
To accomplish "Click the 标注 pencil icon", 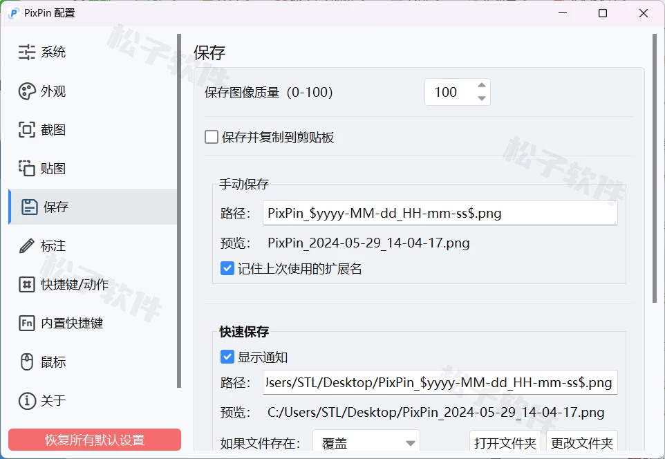I will (x=27, y=246).
